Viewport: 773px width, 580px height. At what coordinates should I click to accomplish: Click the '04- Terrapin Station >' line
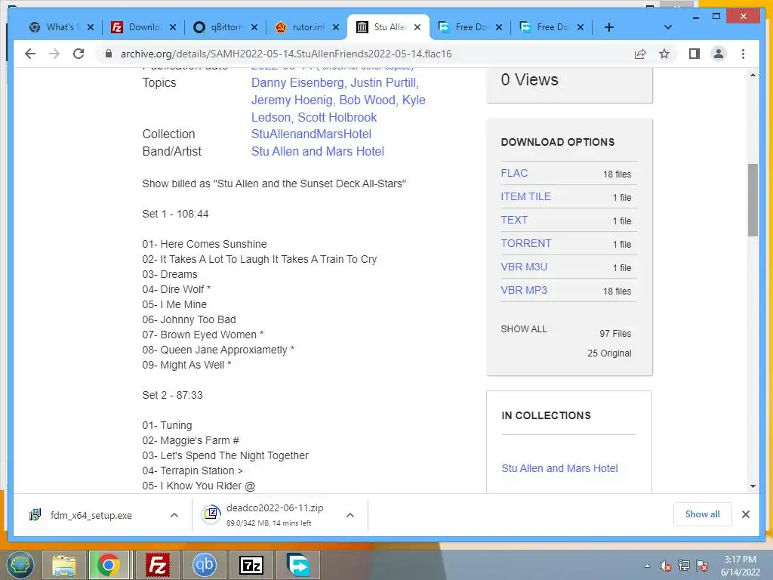(192, 470)
